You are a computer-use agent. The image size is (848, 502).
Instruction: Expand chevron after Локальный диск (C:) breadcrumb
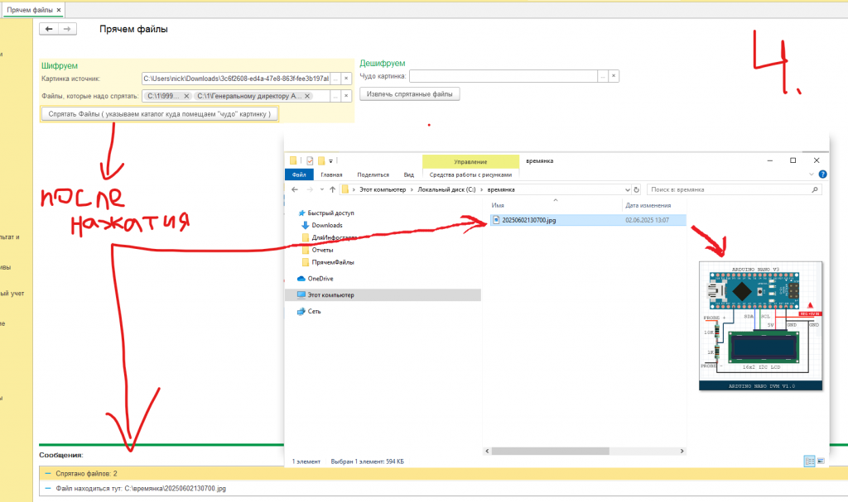pyautogui.click(x=481, y=189)
